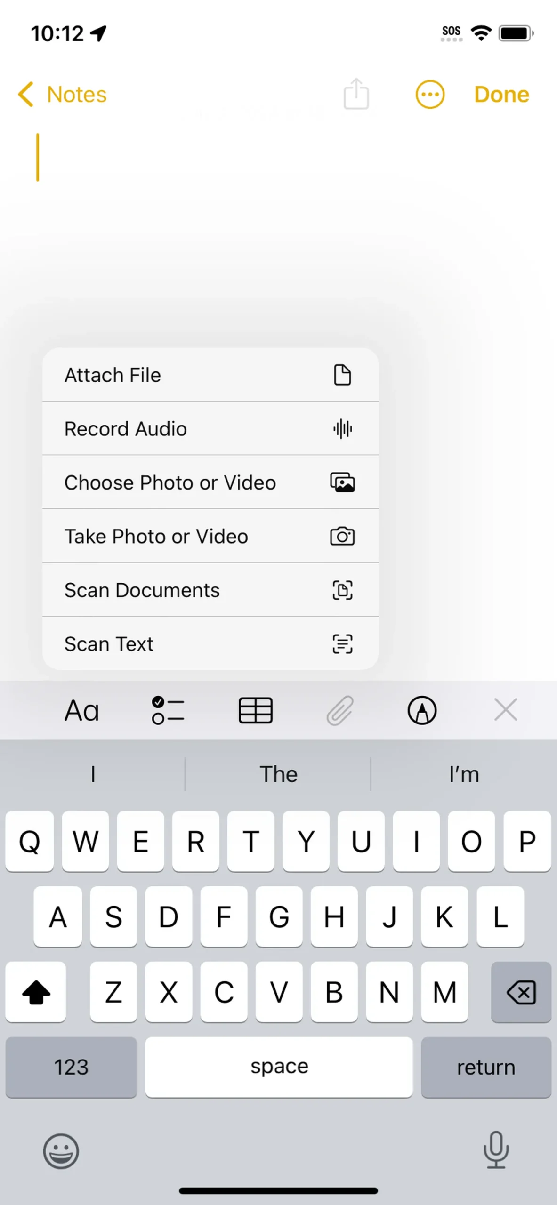Tap the space bar

click(279, 1067)
